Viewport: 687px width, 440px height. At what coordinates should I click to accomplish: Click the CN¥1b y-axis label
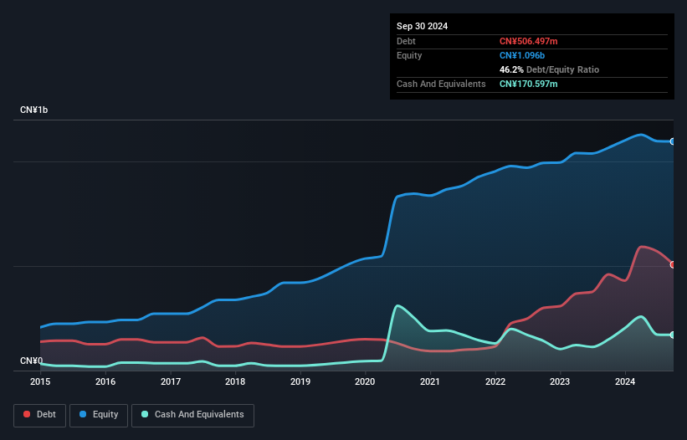(33, 110)
